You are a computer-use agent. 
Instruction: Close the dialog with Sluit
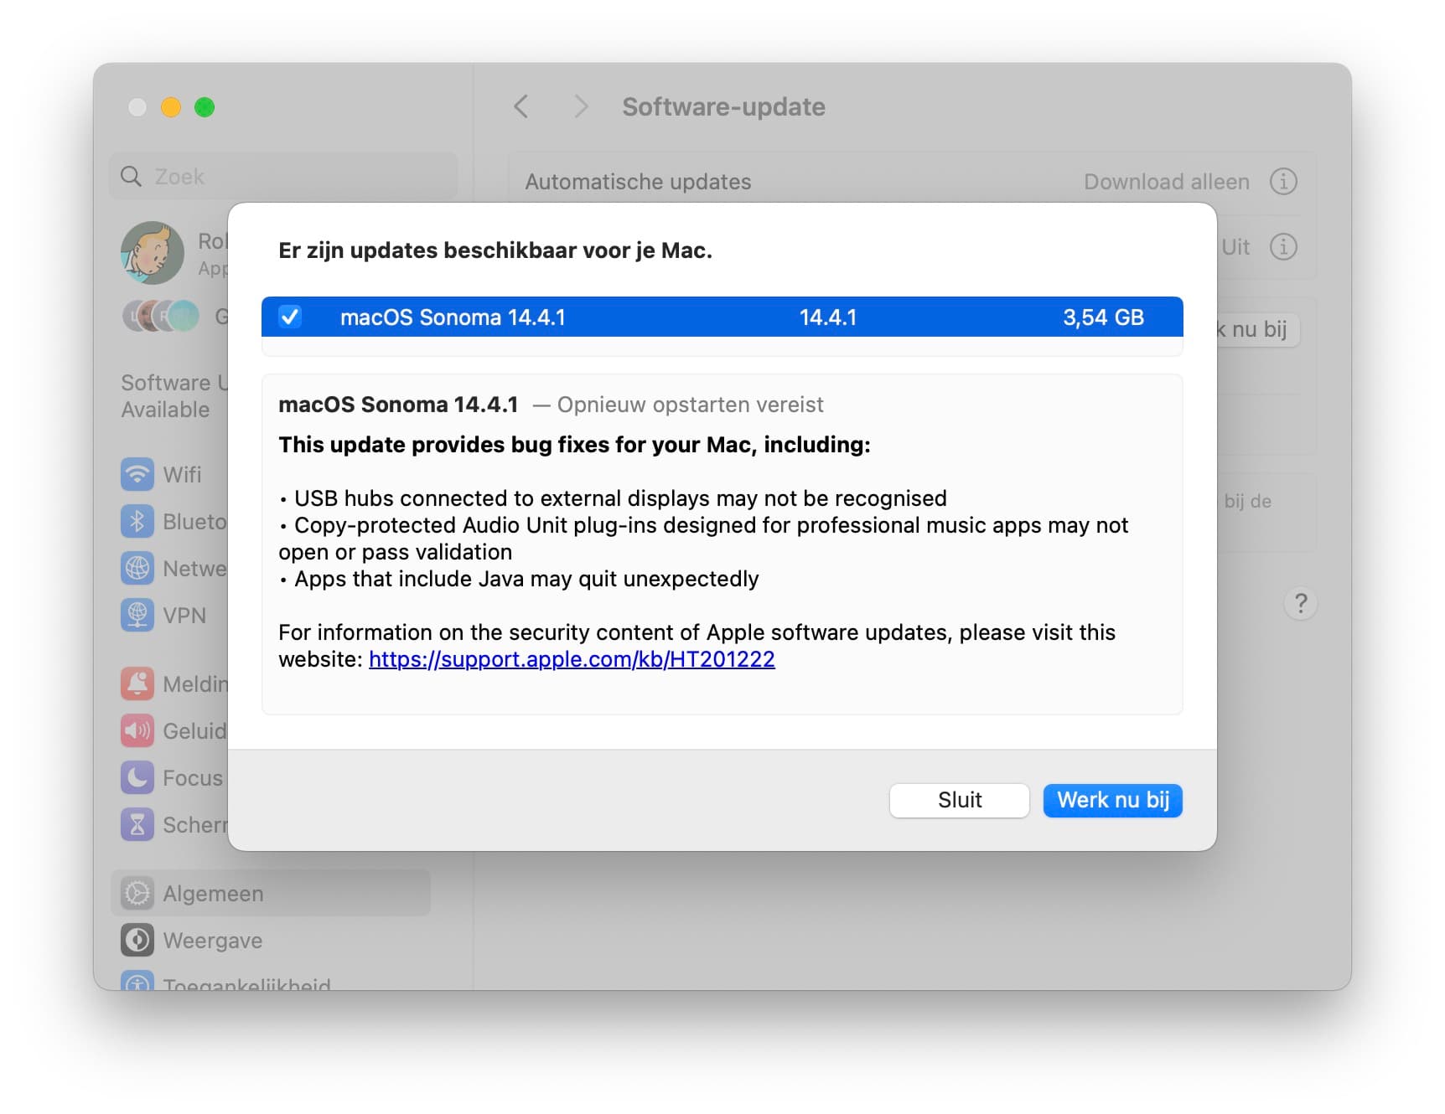click(x=959, y=800)
